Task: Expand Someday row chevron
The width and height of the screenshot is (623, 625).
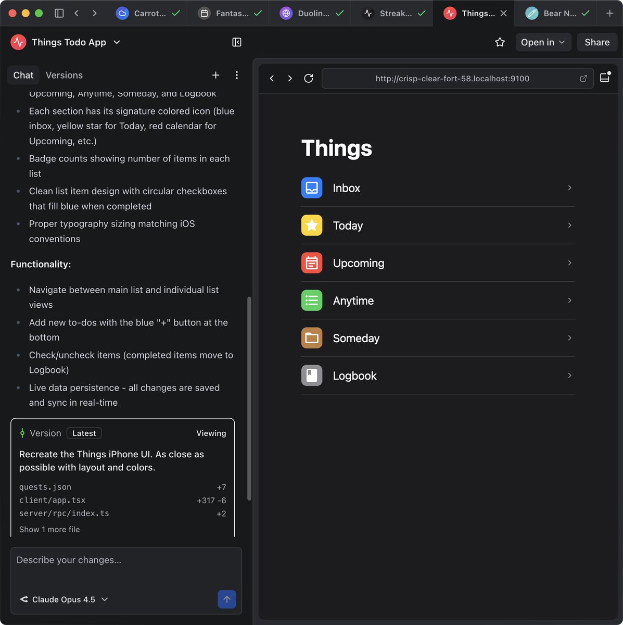Action: tap(570, 337)
